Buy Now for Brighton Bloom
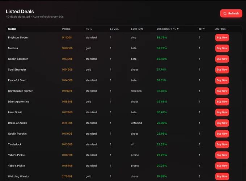246x181 pixels. (222, 38)
